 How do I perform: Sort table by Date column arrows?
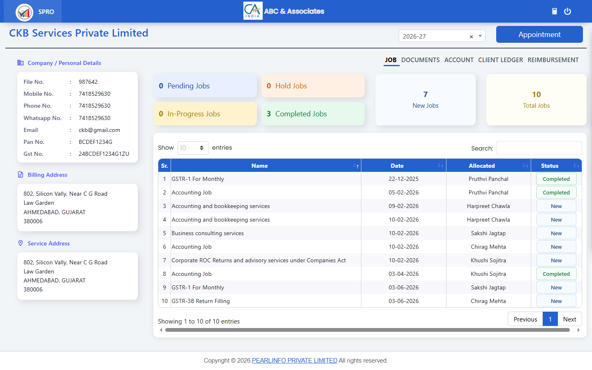coord(441,166)
